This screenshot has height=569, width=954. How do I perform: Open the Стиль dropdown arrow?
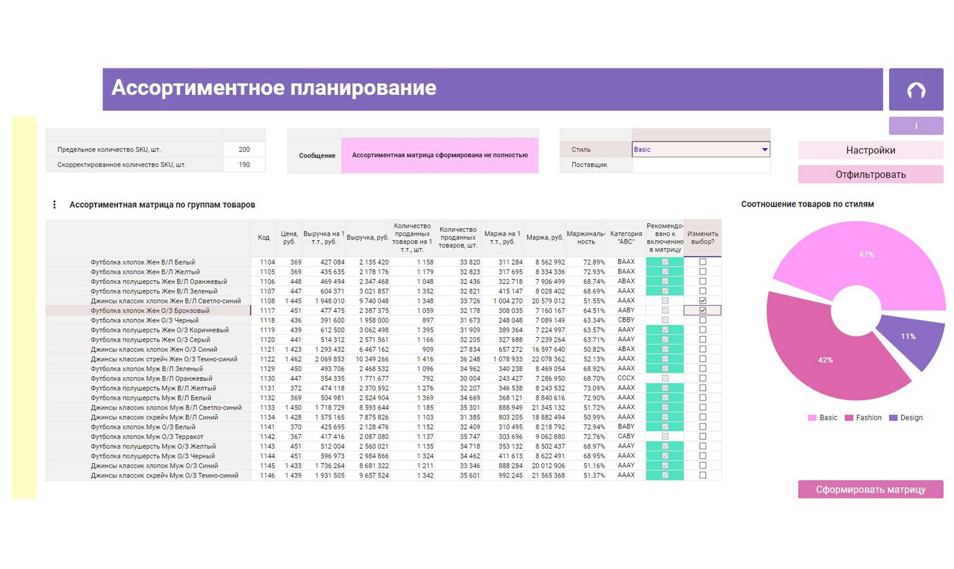(764, 150)
